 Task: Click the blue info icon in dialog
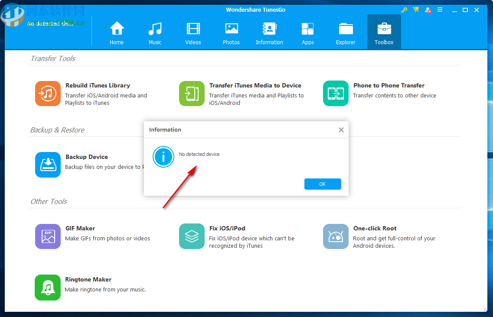coord(163,157)
